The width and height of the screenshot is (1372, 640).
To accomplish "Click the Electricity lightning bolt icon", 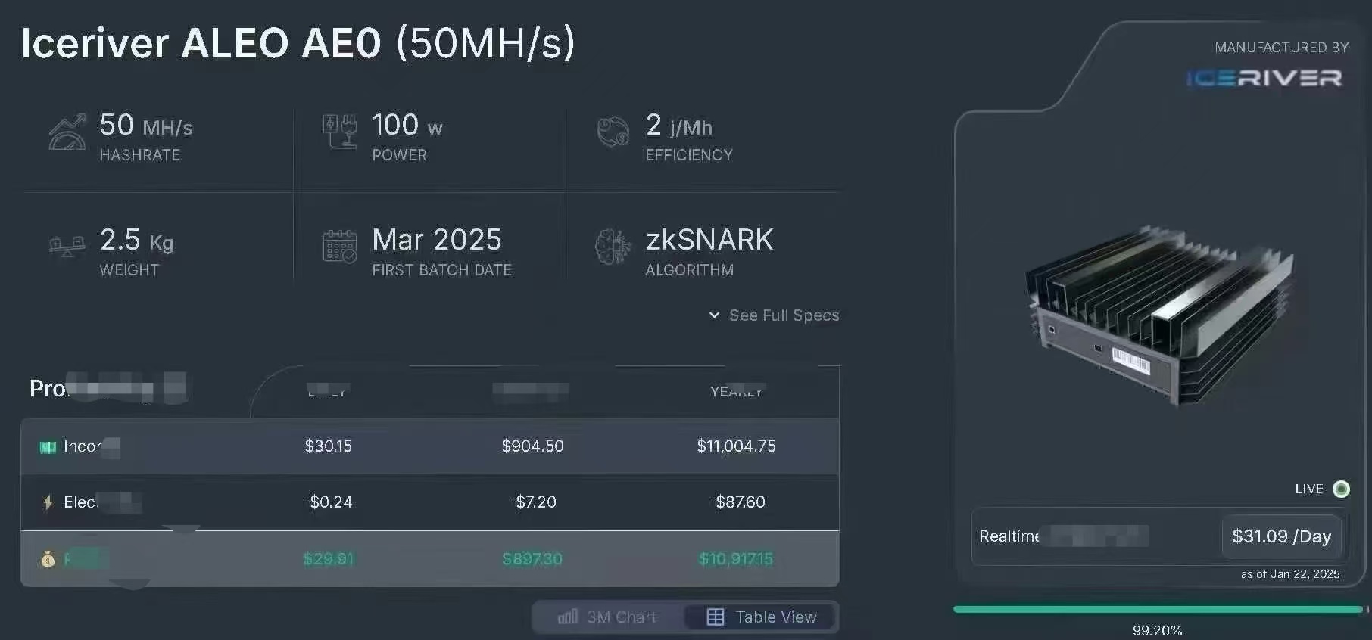I will click(x=48, y=502).
